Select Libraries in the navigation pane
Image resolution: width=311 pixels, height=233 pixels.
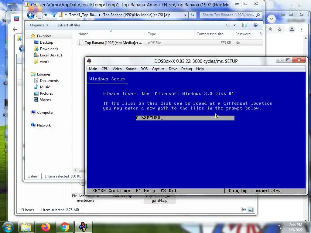(44, 74)
